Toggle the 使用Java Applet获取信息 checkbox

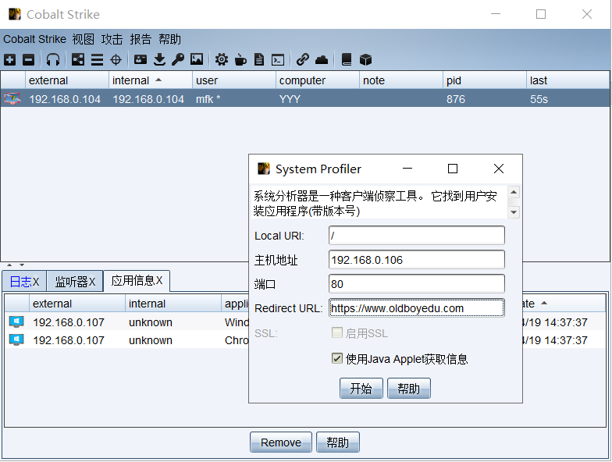[x=337, y=359]
